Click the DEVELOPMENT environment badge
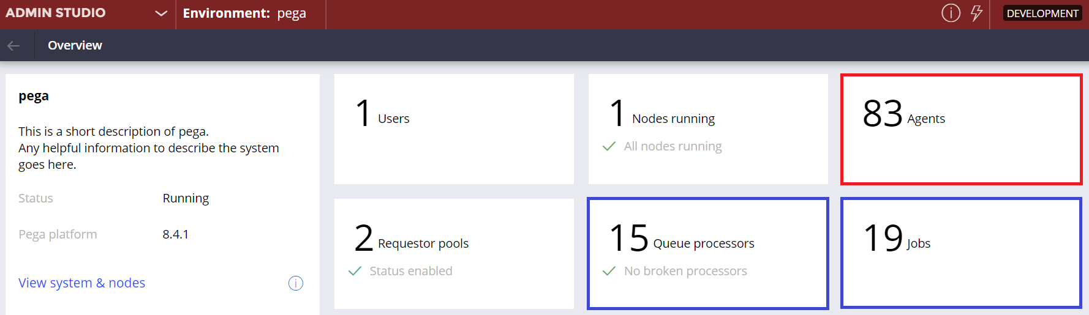Image resolution: width=1089 pixels, height=315 pixels. coord(1042,13)
